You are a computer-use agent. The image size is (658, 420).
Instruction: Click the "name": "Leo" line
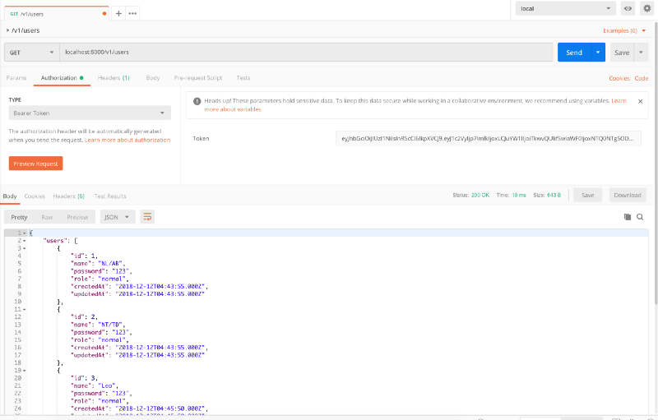click(x=95, y=385)
